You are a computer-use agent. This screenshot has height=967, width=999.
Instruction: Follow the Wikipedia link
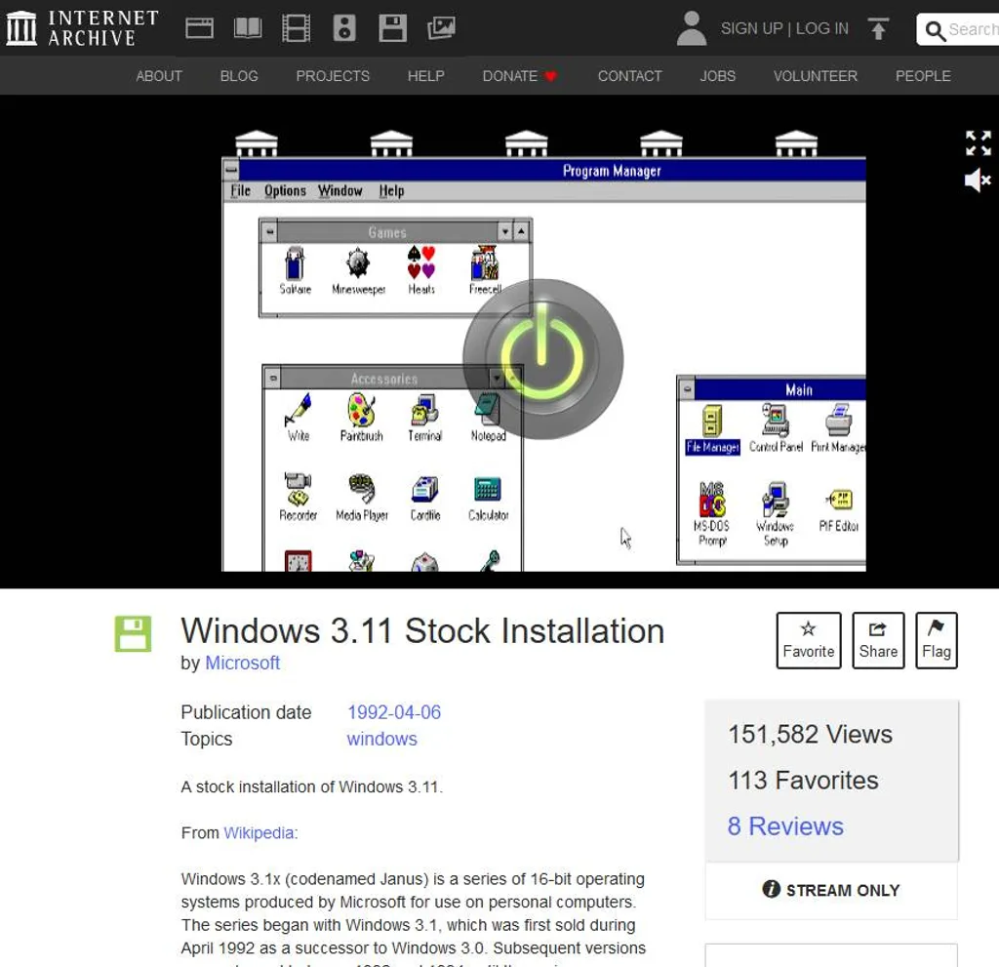point(259,833)
